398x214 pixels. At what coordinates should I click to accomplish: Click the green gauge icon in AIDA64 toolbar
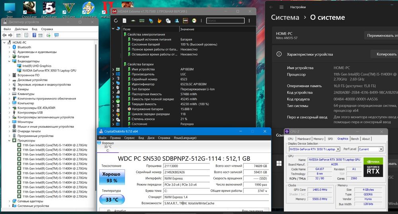pyautogui.click(x=194, y=21)
